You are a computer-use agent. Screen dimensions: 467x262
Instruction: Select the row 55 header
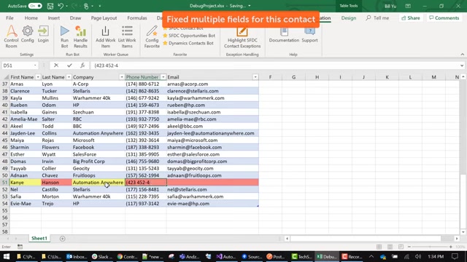pos(4,210)
